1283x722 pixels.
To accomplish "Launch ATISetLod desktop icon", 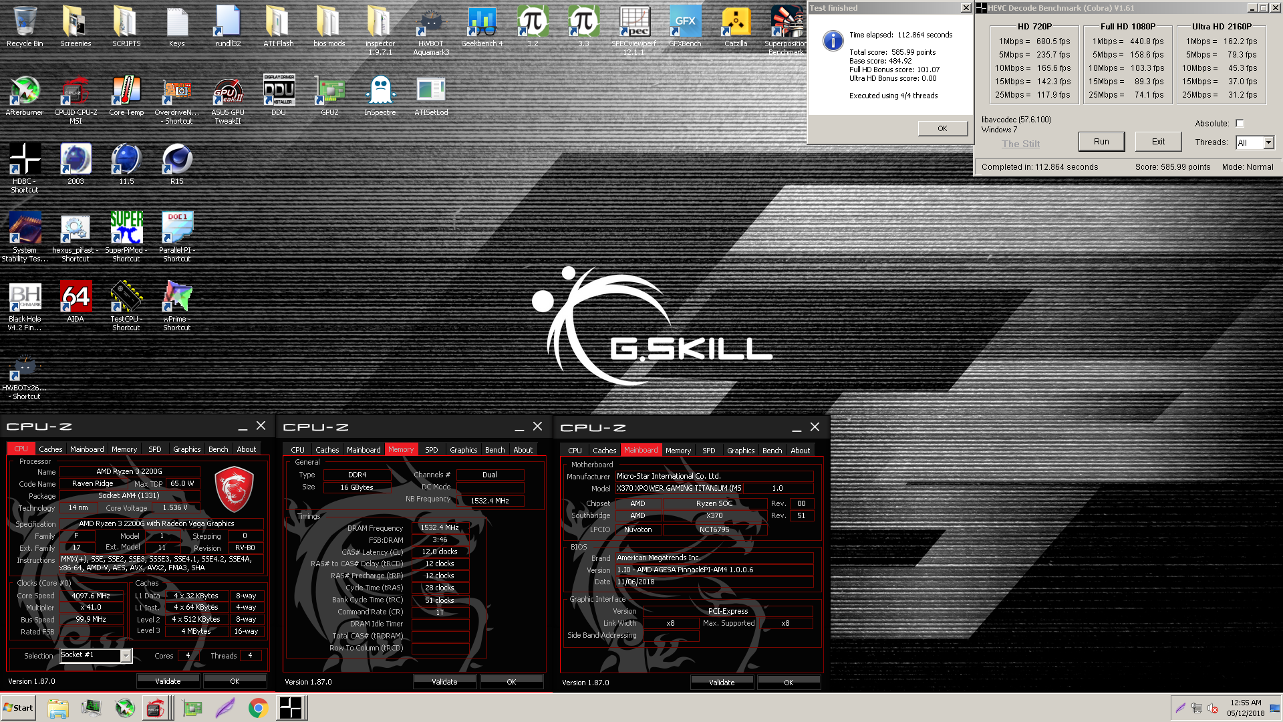I will pos(431,96).
